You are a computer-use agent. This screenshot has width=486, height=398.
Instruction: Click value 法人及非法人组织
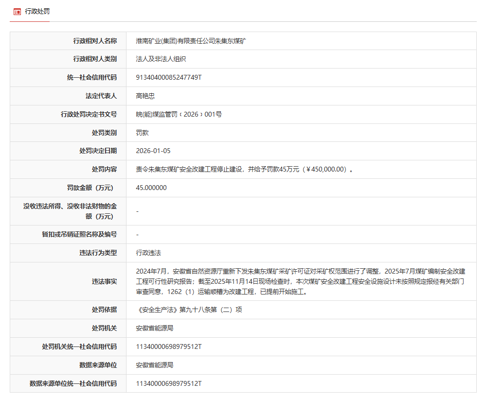161,59
